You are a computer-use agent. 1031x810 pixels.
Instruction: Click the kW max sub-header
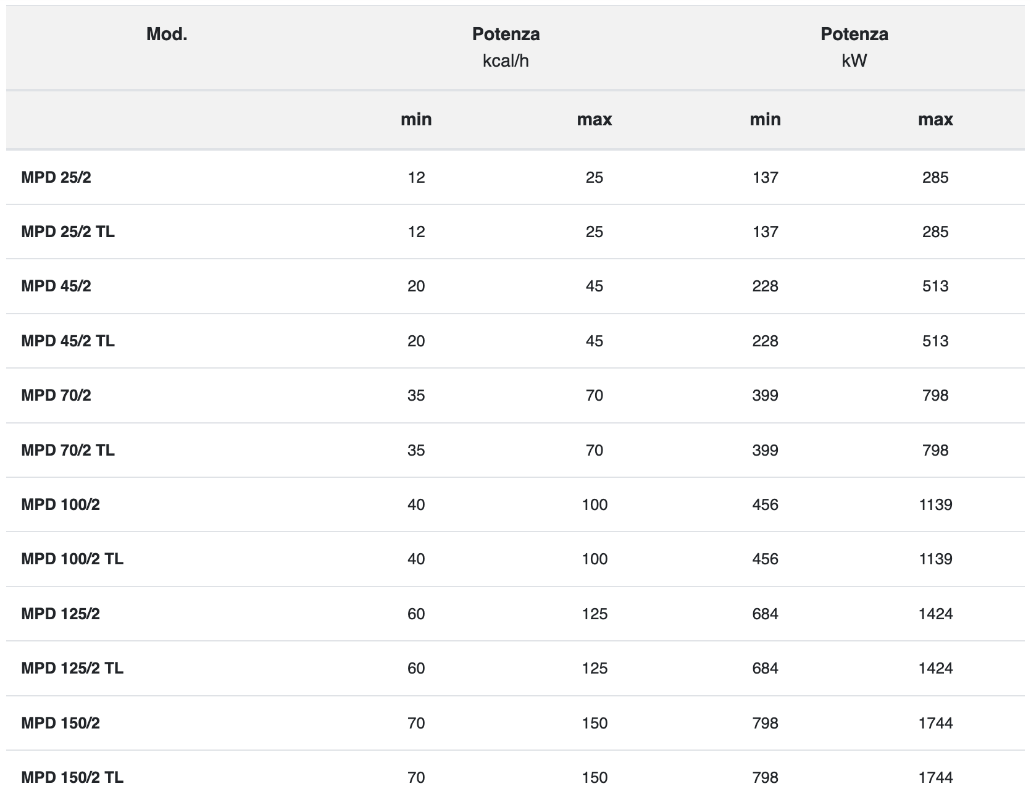[935, 120]
